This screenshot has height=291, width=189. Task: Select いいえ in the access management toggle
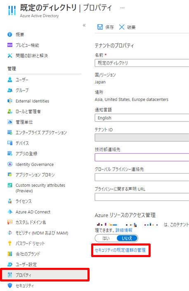[x=127, y=238]
